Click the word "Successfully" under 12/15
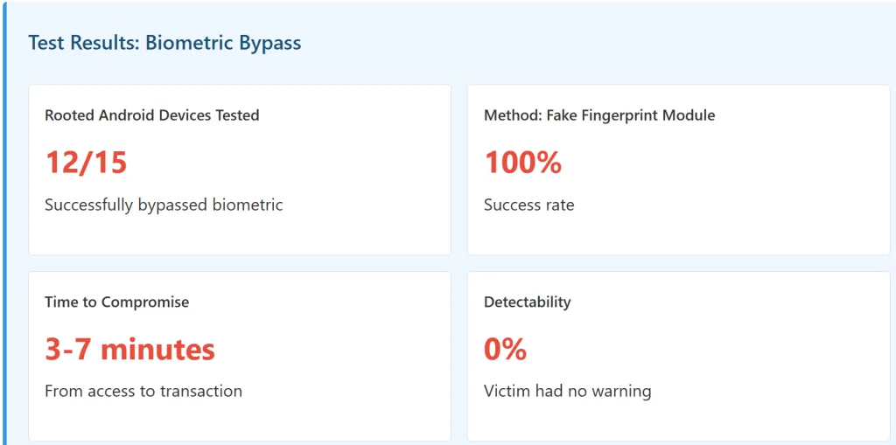This screenshot has height=445, width=896. coord(89,205)
